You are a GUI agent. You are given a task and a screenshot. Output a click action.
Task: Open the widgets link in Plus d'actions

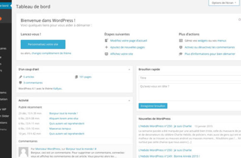203,41
